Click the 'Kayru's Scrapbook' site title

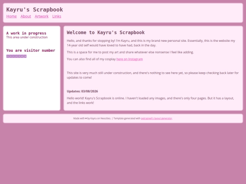point(35,10)
